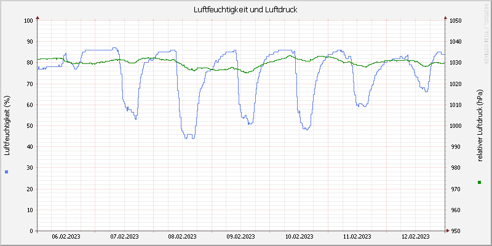
Task: Click the left axis value 50
Action: (30, 126)
